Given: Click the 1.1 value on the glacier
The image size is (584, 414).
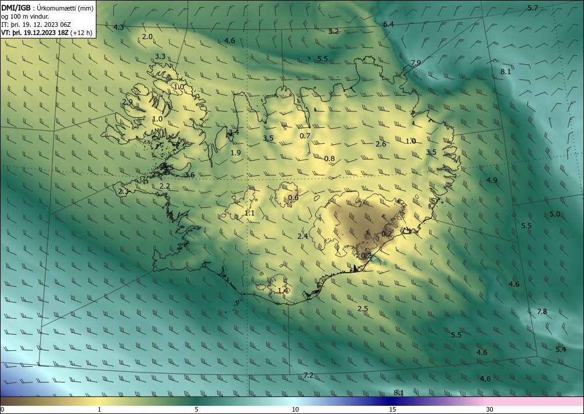Looking at the screenshot, I should (249, 213).
